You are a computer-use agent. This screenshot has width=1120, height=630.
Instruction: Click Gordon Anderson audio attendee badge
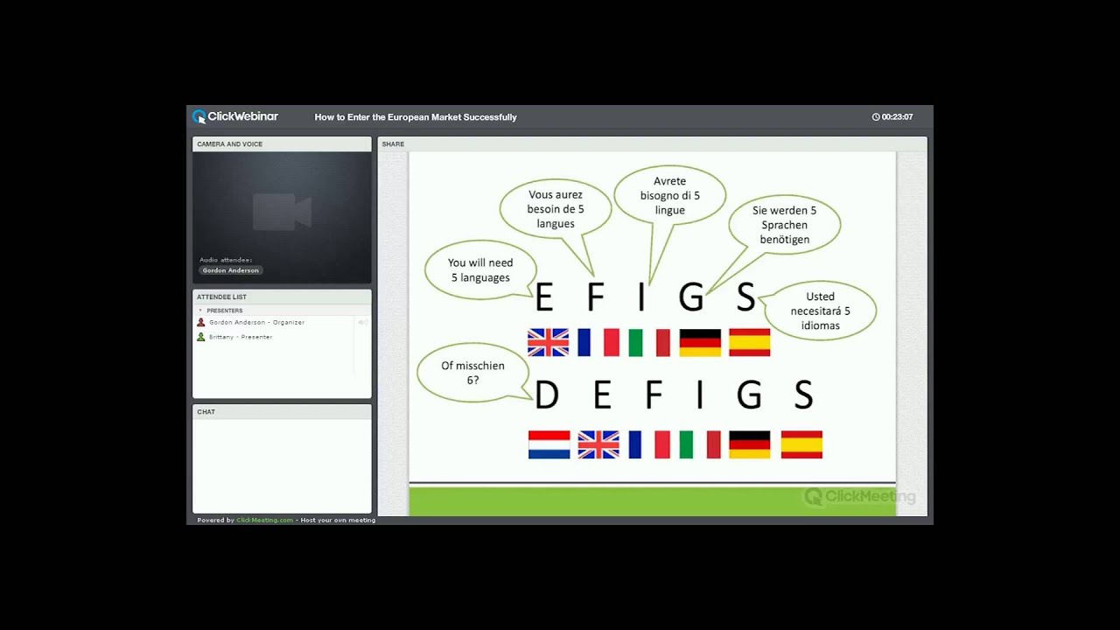[231, 270]
